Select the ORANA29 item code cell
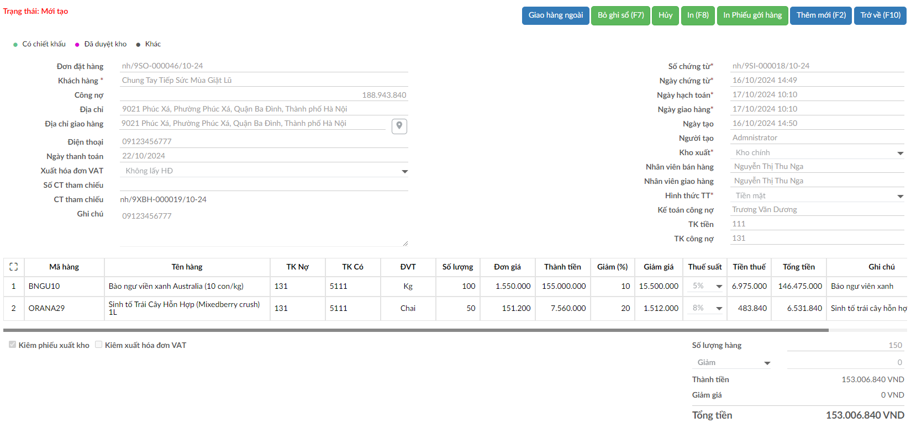911x428 pixels. click(64, 308)
